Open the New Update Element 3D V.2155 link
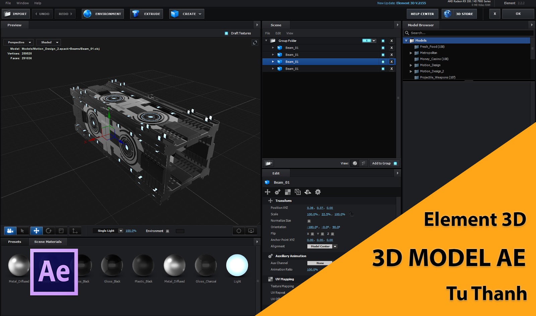Image resolution: width=536 pixels, height=316 pixels. 402,3
